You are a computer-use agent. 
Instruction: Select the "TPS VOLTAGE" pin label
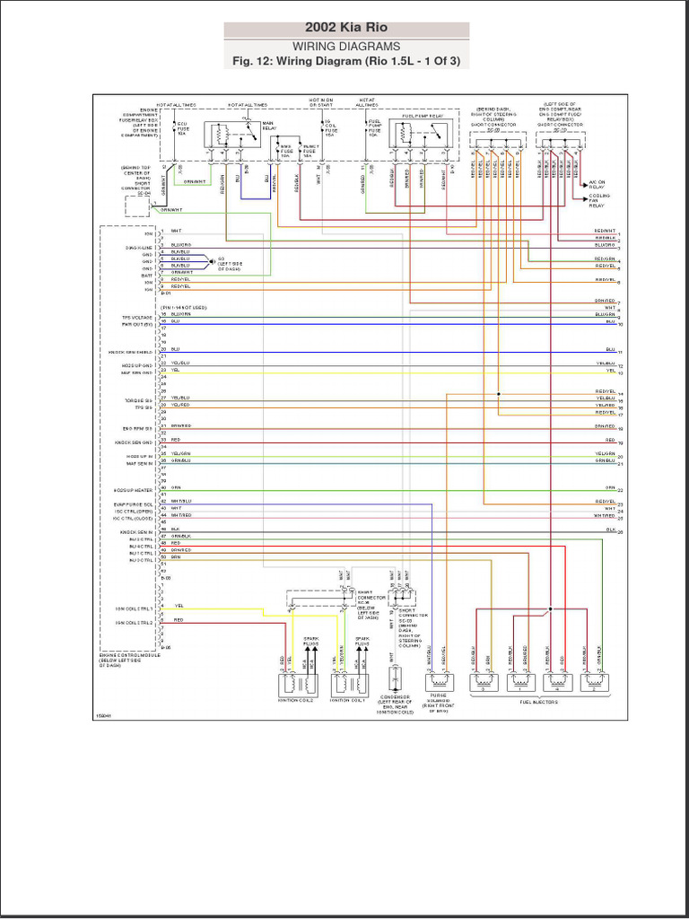pos(139,318)
